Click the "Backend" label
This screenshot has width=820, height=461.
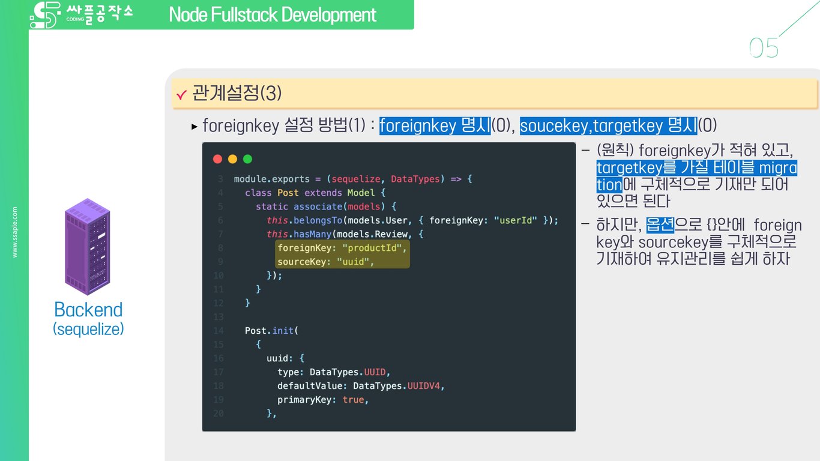(x=88, y=309)
